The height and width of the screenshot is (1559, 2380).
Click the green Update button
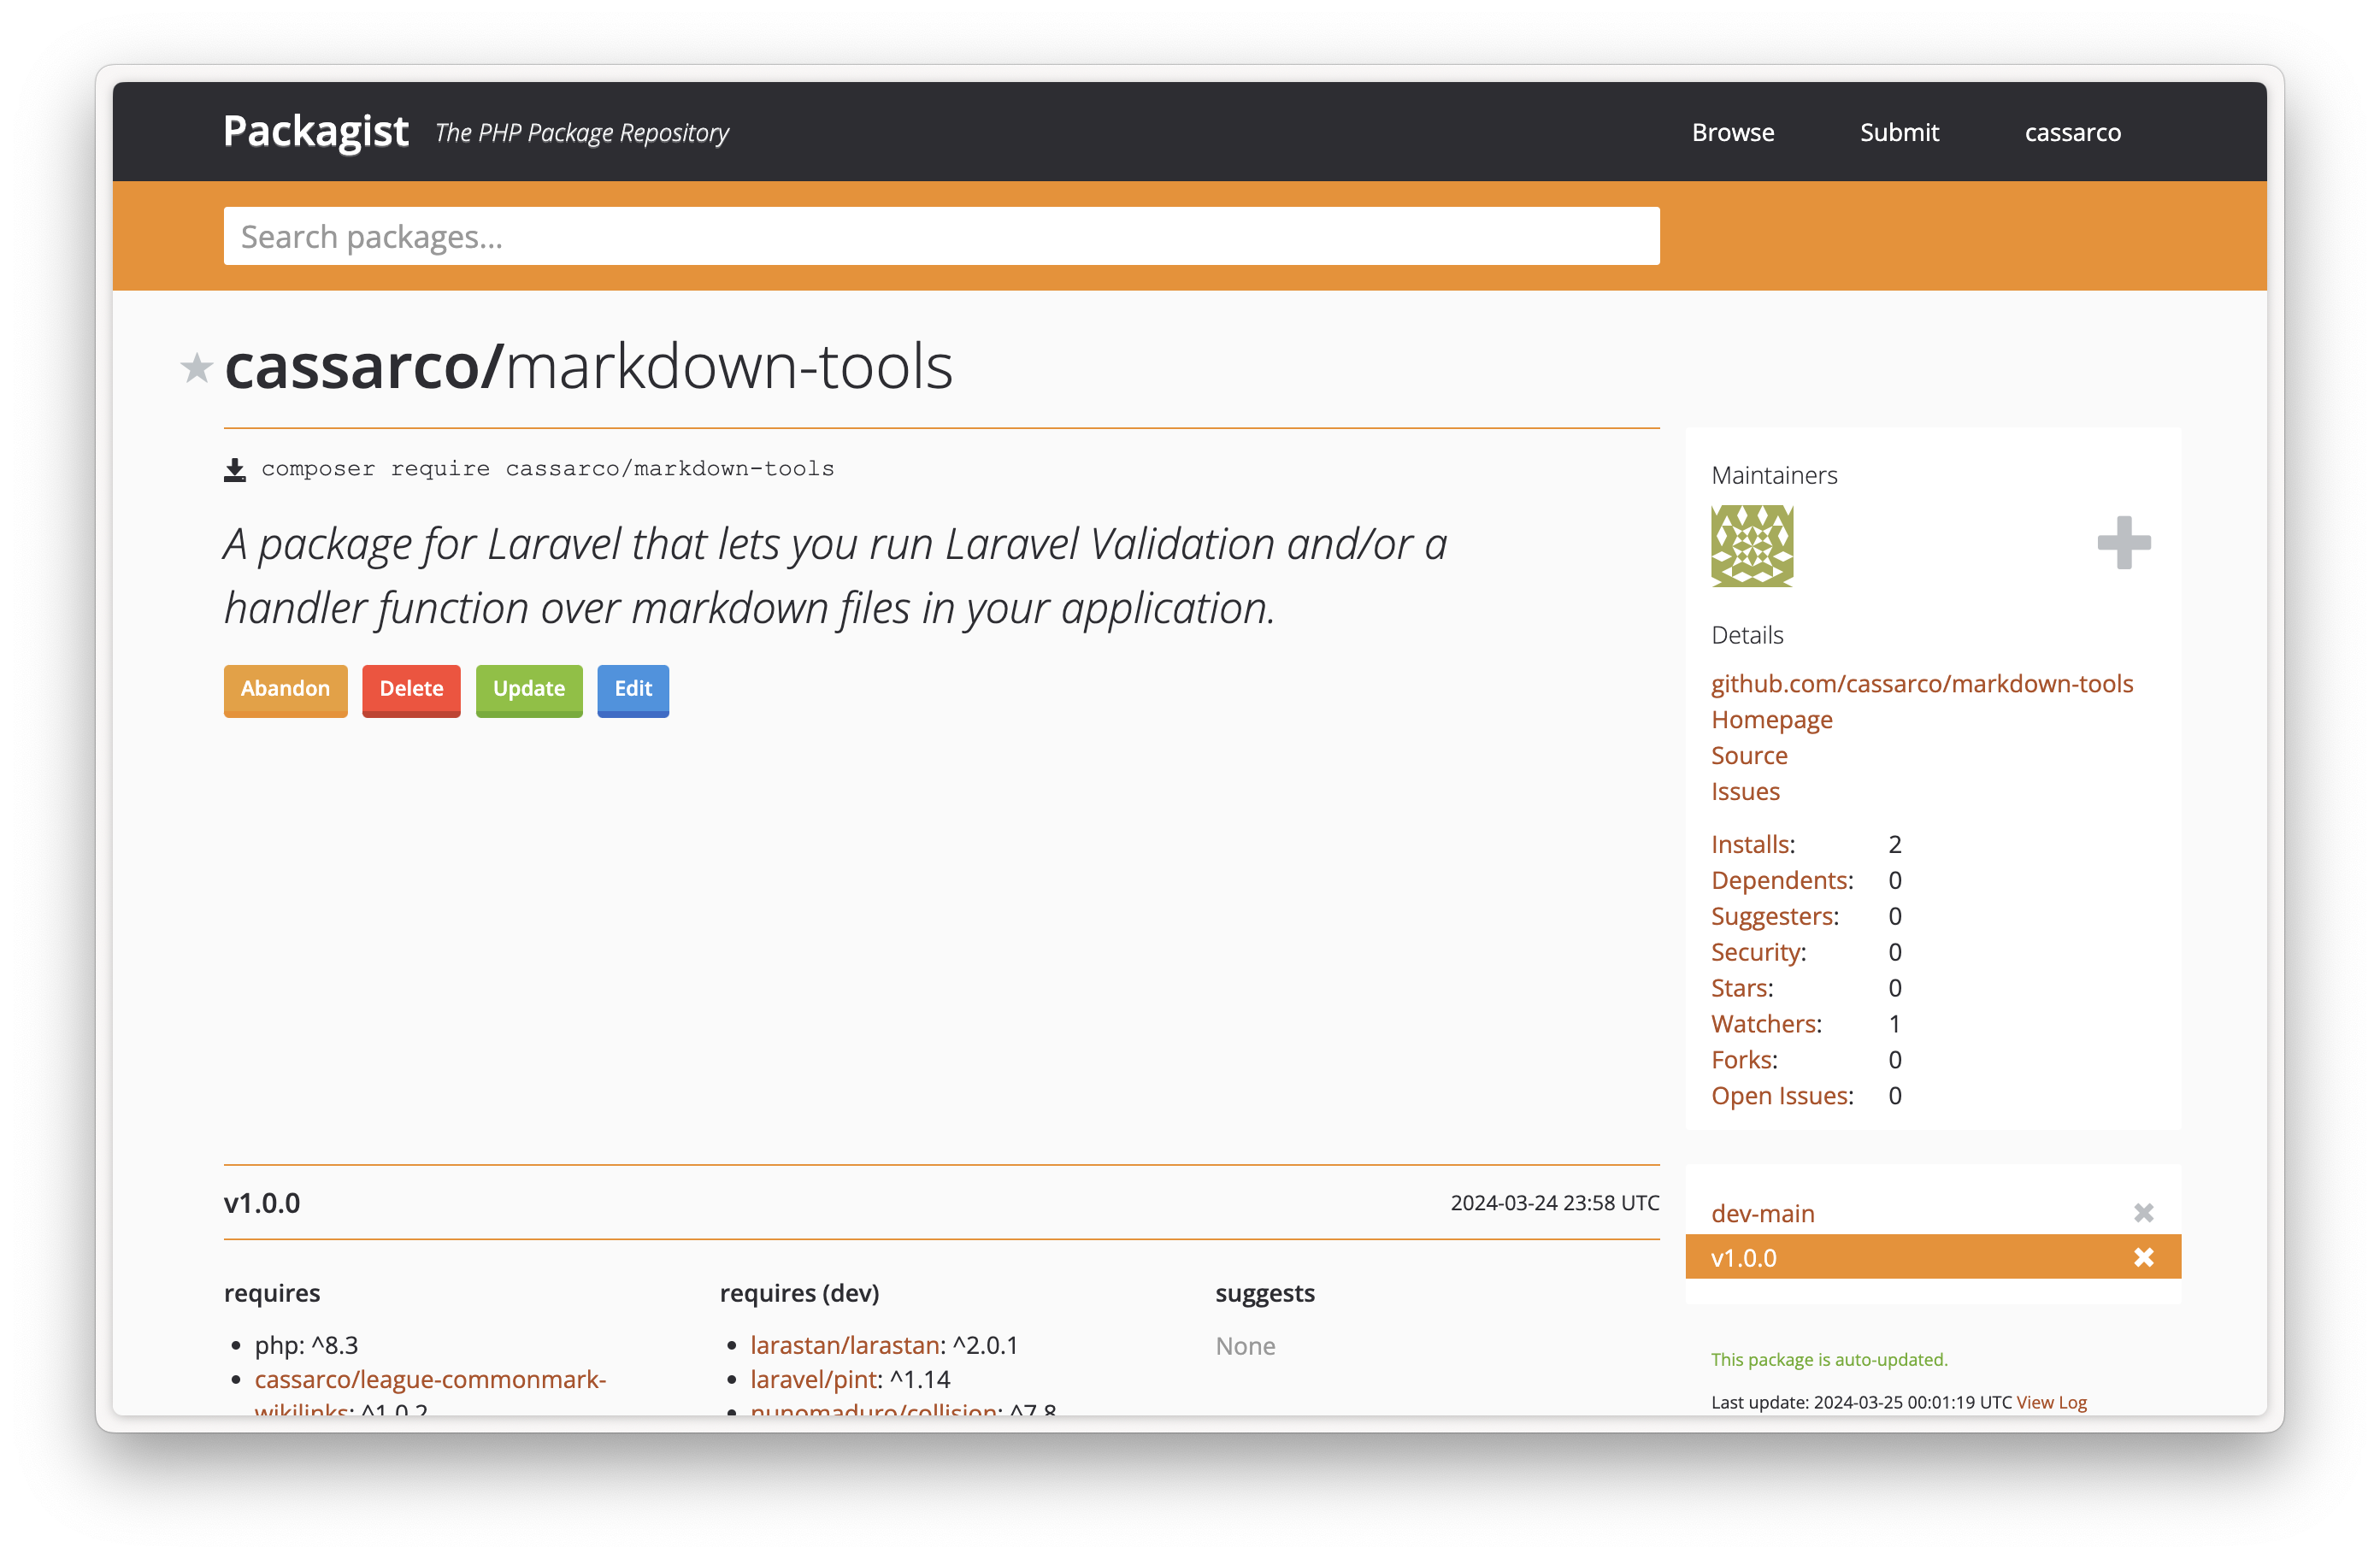click(x=529, y=689)
